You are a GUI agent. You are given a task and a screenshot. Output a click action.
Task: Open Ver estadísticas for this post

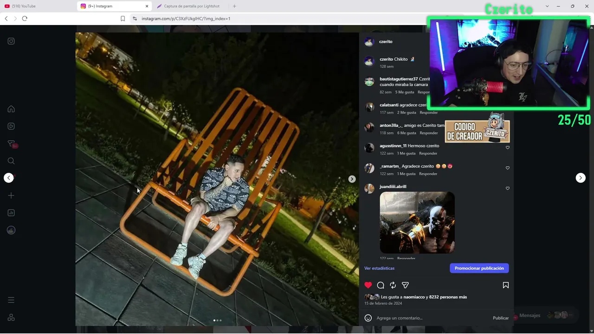(379, 268)
